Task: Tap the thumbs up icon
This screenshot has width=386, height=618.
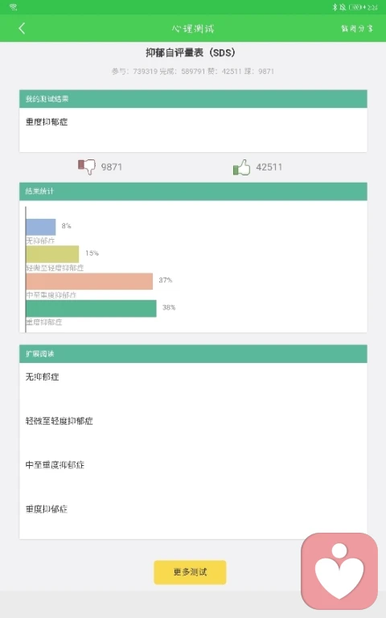Action: (x=241, y=167)
